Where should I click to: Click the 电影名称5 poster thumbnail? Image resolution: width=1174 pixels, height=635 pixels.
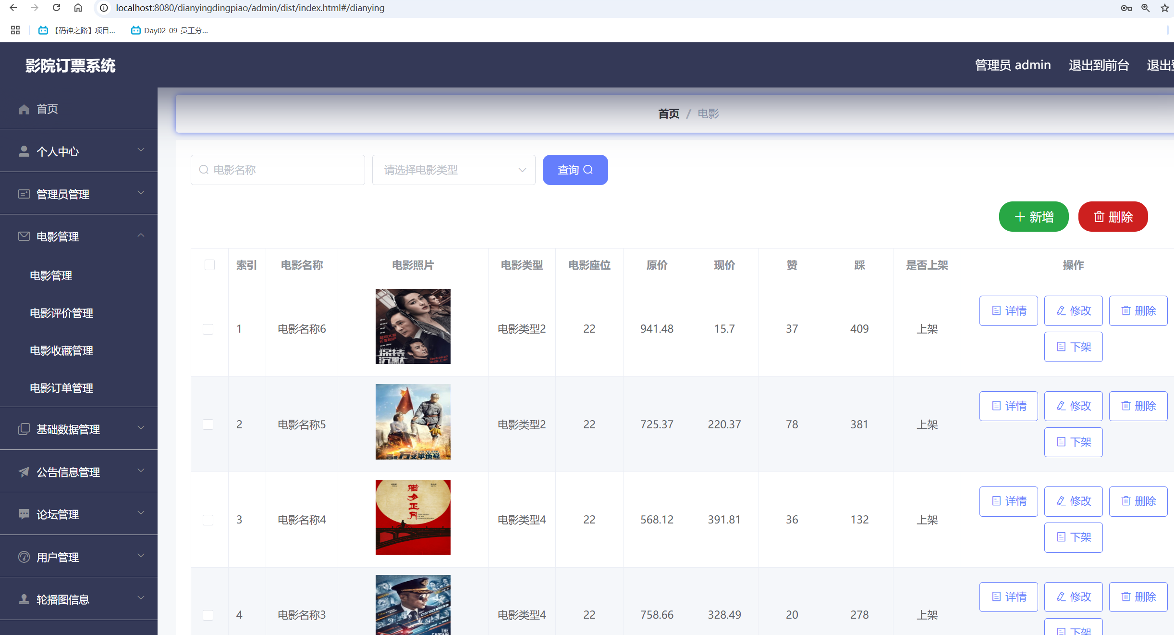[413, 422]
